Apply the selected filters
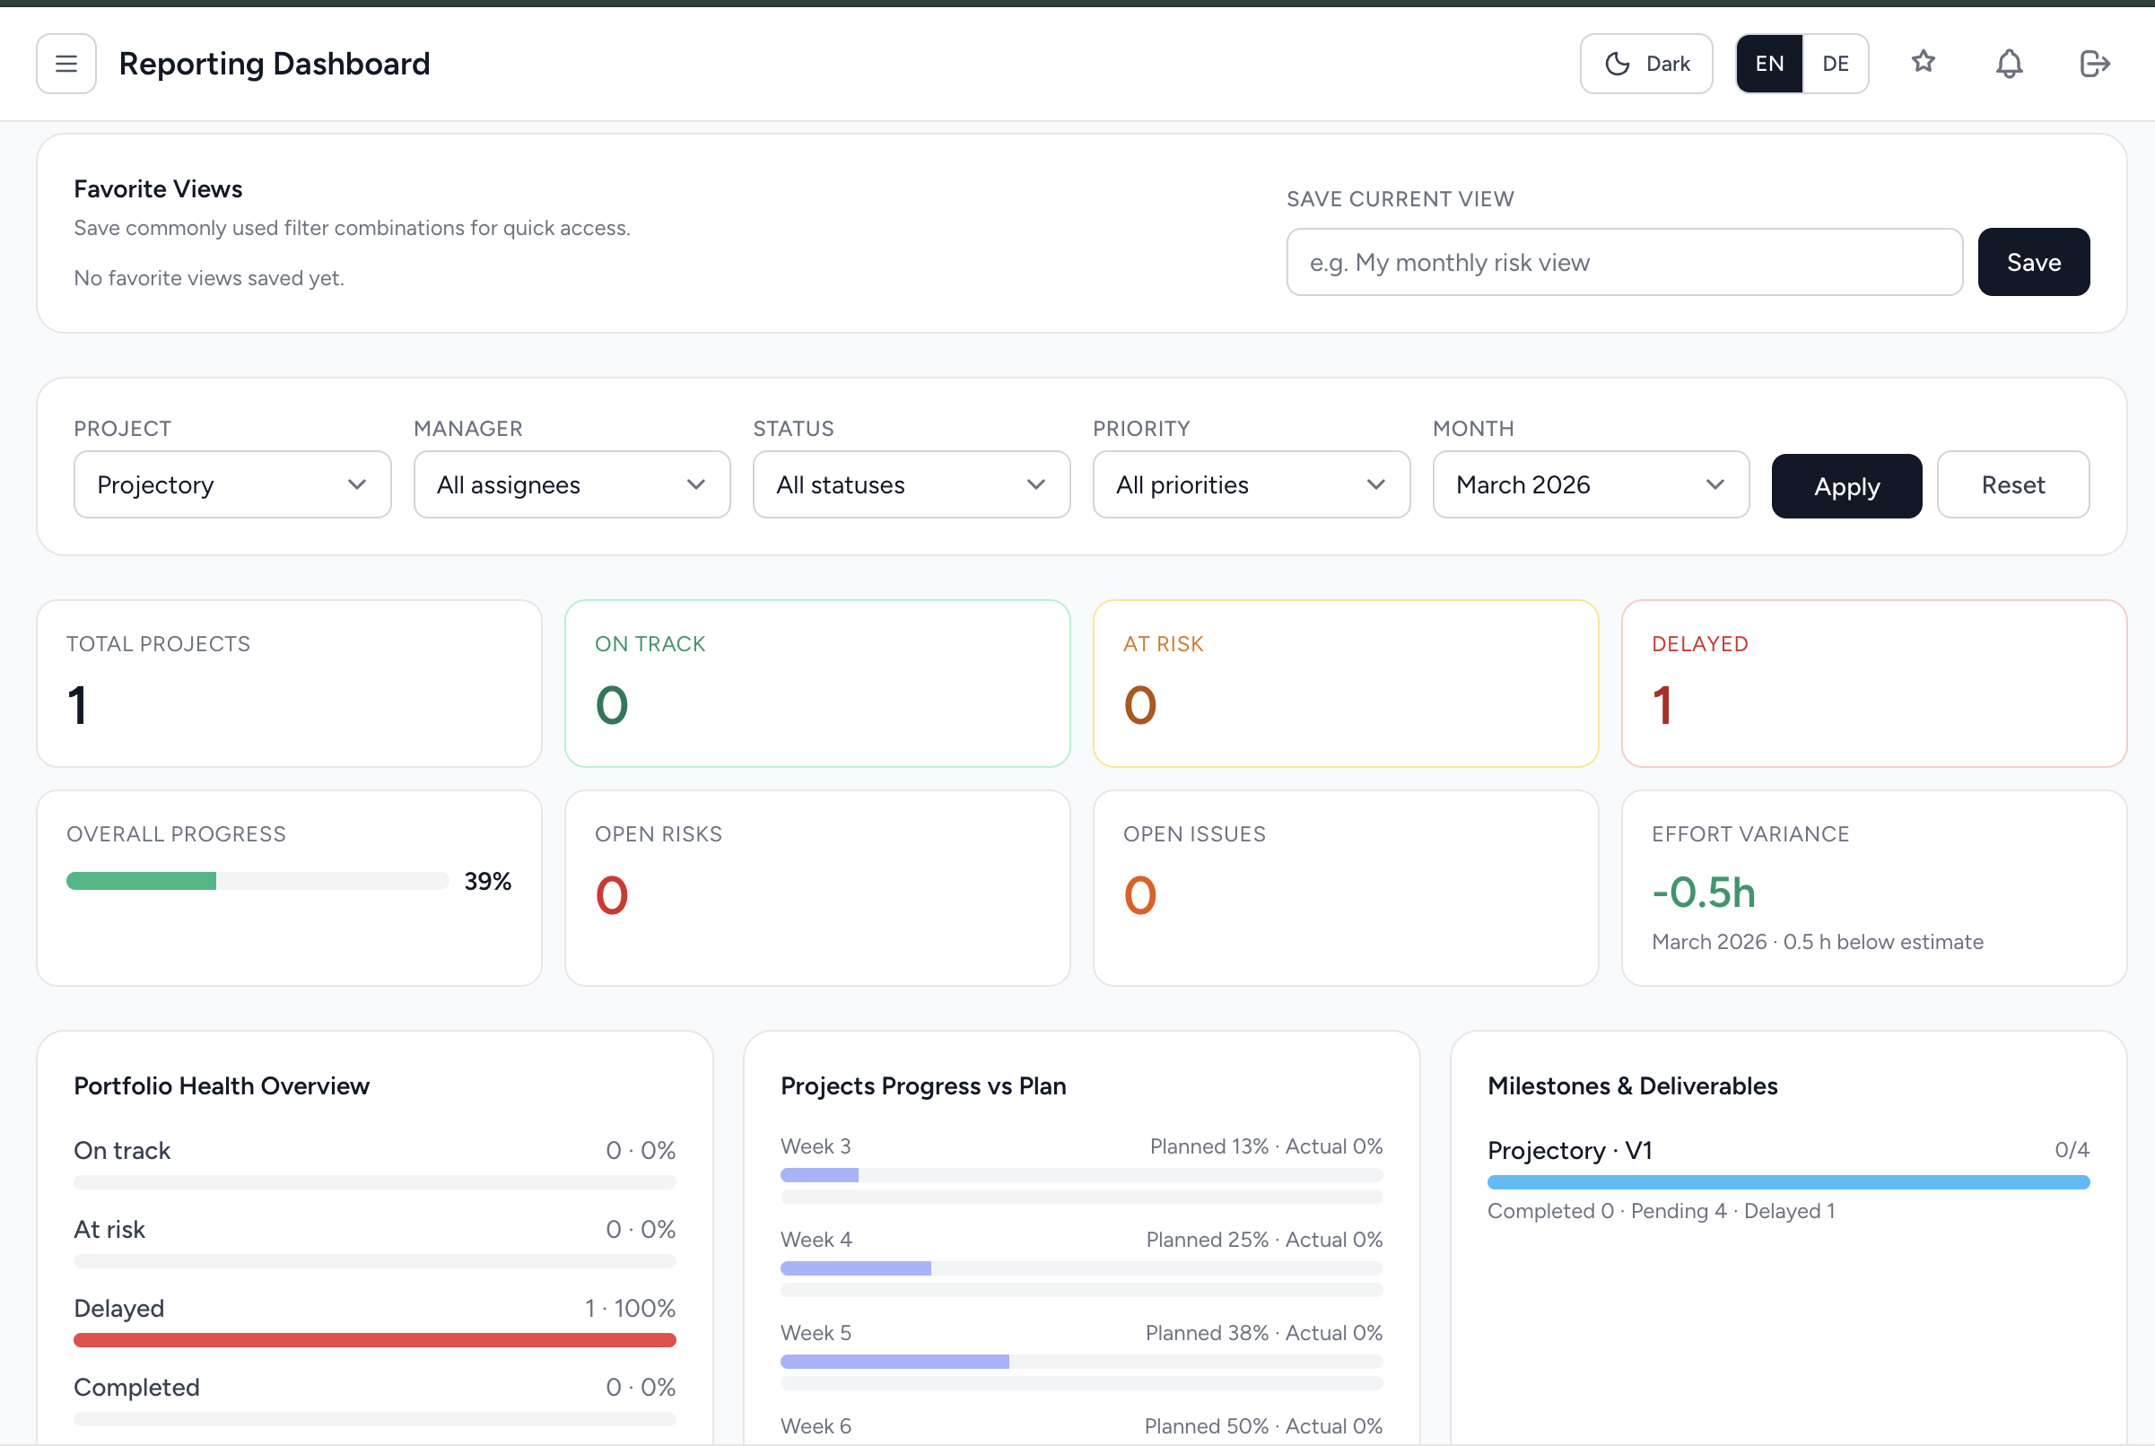The width and height of the screenshot is (2155, 1446). (1846, 486)
